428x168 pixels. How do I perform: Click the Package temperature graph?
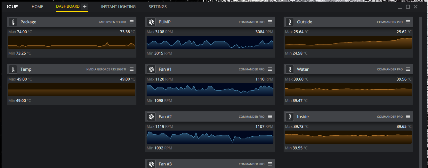point(72,42)
